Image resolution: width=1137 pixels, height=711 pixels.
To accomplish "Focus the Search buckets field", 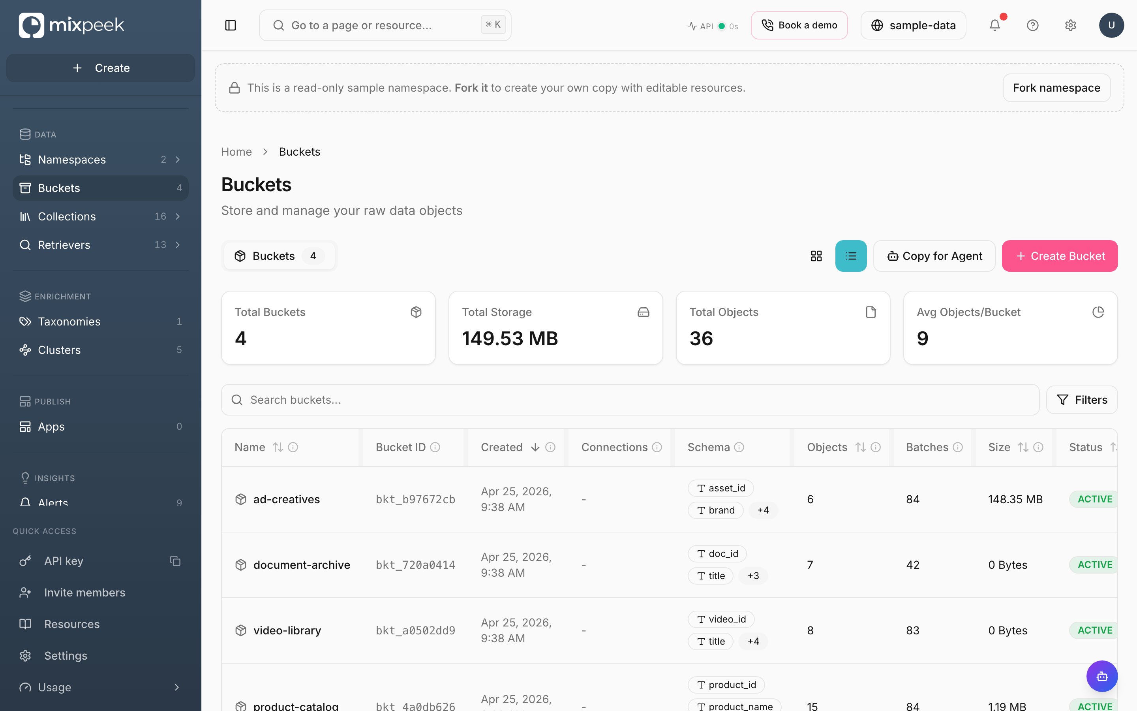I will click(630, 400).
